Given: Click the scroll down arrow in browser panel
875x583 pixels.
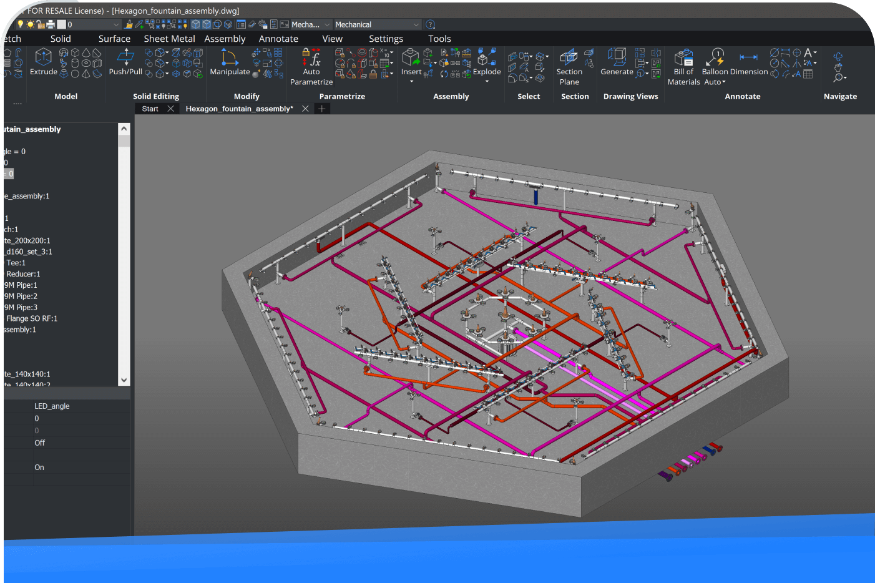Looking at the screenshot, I should (x=124, y=380).
